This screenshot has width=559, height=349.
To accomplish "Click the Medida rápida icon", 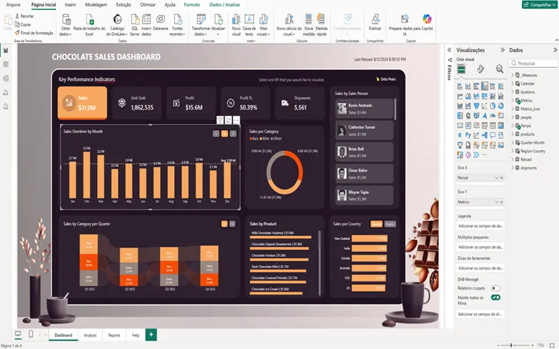I will (x=321, y=20).
